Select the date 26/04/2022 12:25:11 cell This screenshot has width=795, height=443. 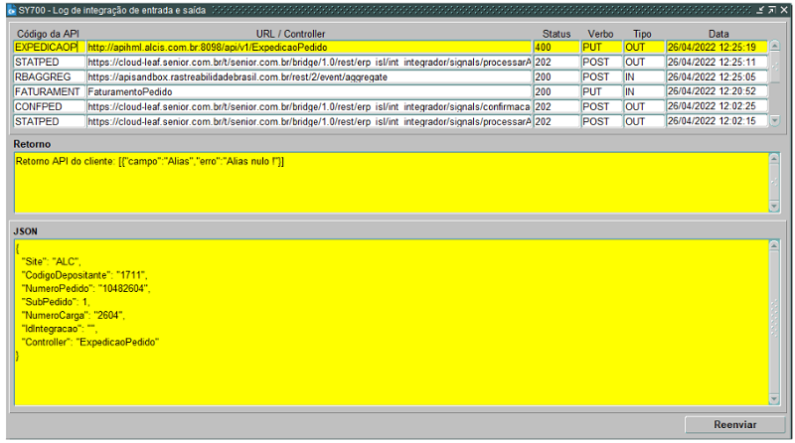[x=716, y=63]
